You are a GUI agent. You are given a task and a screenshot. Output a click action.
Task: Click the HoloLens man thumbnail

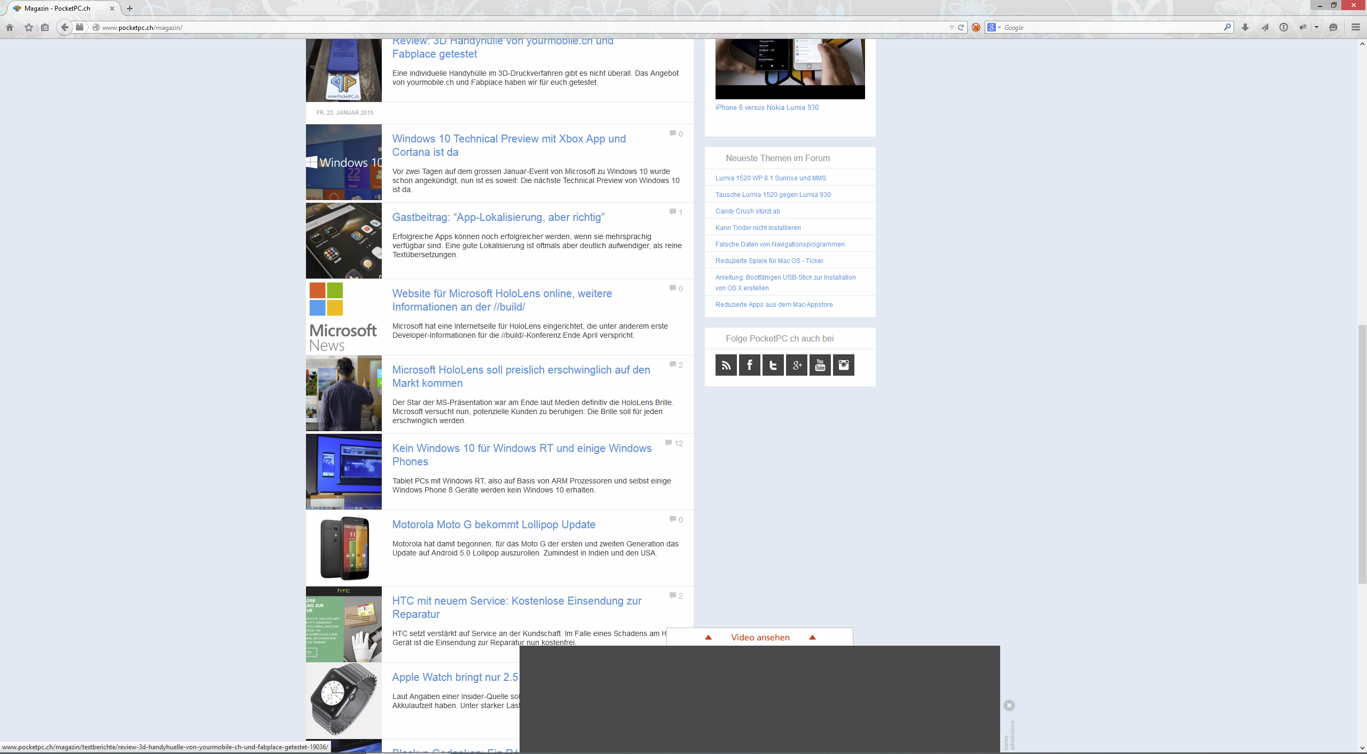(x=344, y=393)
